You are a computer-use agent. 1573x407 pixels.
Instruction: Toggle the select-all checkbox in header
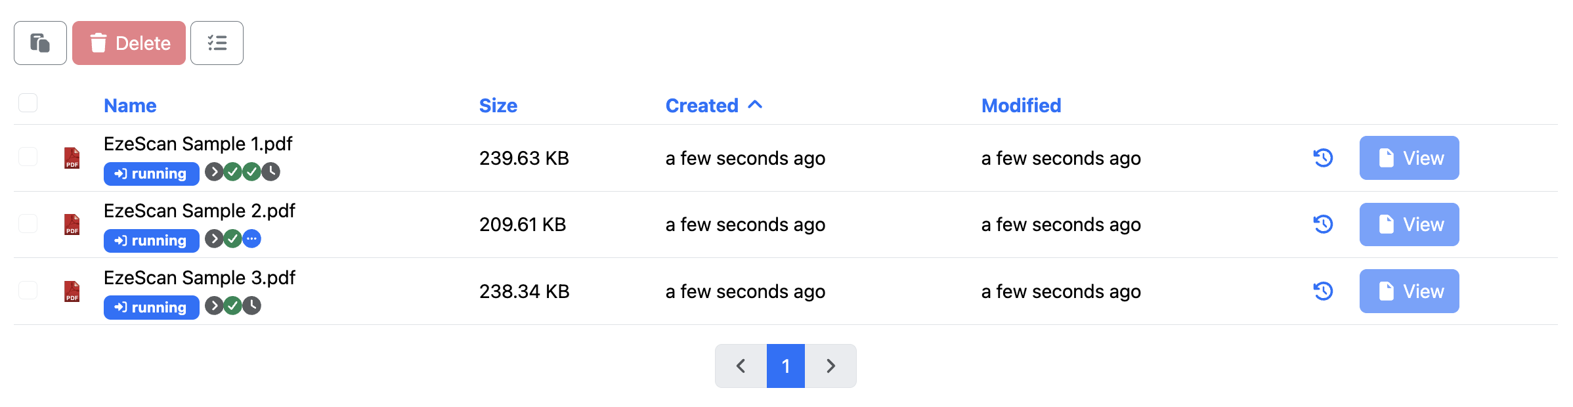28,103
